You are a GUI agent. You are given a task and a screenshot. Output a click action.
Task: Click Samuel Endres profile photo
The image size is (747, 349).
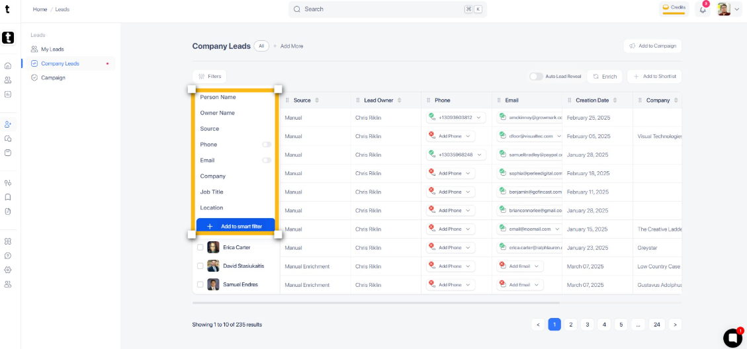click(x=214, y=284)
